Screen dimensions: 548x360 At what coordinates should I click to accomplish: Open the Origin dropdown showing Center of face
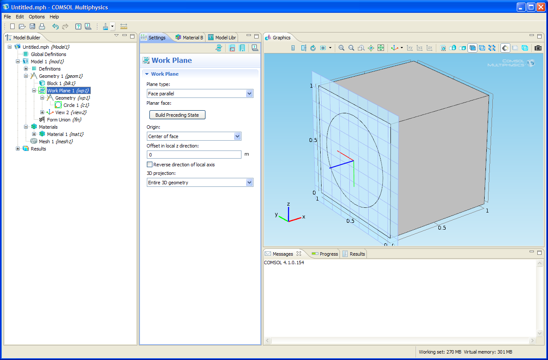tap(237, 136)
